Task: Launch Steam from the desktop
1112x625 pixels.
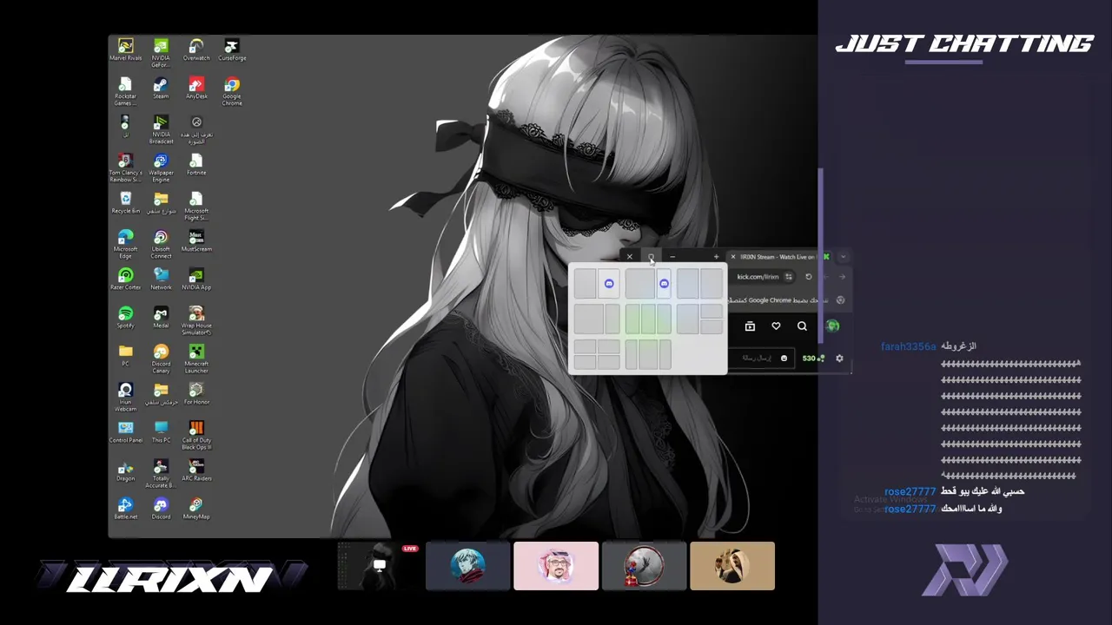Action: tap(161, 89)
